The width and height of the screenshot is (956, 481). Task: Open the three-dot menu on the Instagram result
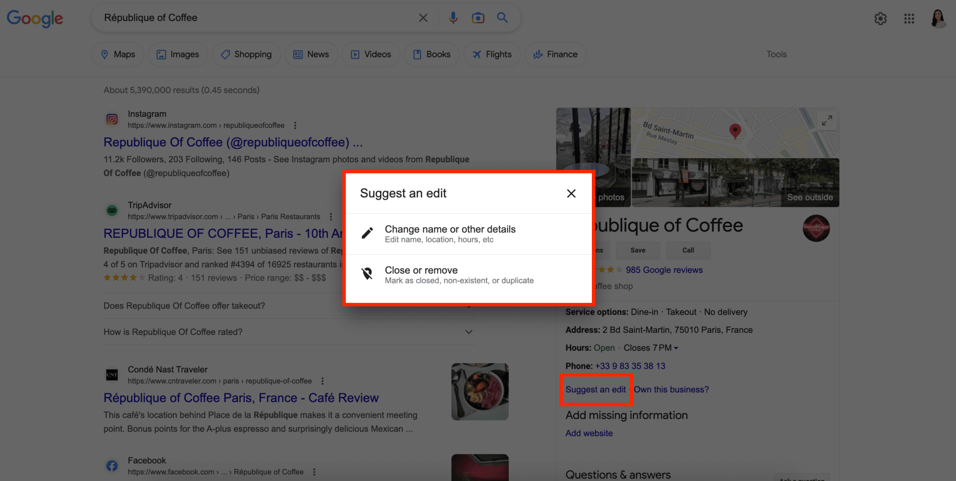pyautogui.click(x=295, y=125)
